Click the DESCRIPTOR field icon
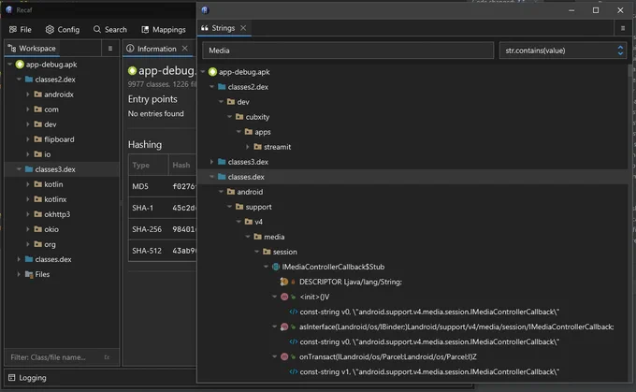Image resolution: width=636 pixels, height=392 pixels. (284, 282)
